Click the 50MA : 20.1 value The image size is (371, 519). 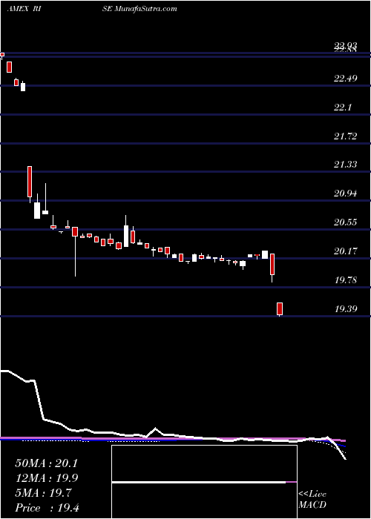[x=46, y=463]
